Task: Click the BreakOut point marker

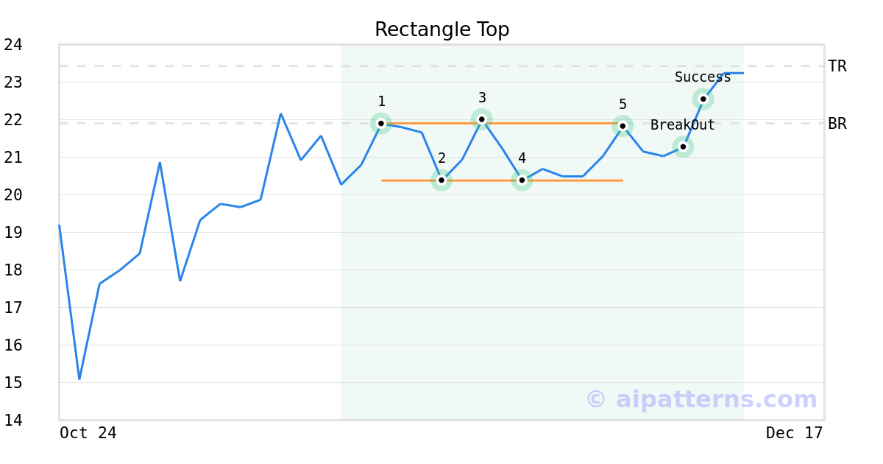Action: tap(683, 147)
